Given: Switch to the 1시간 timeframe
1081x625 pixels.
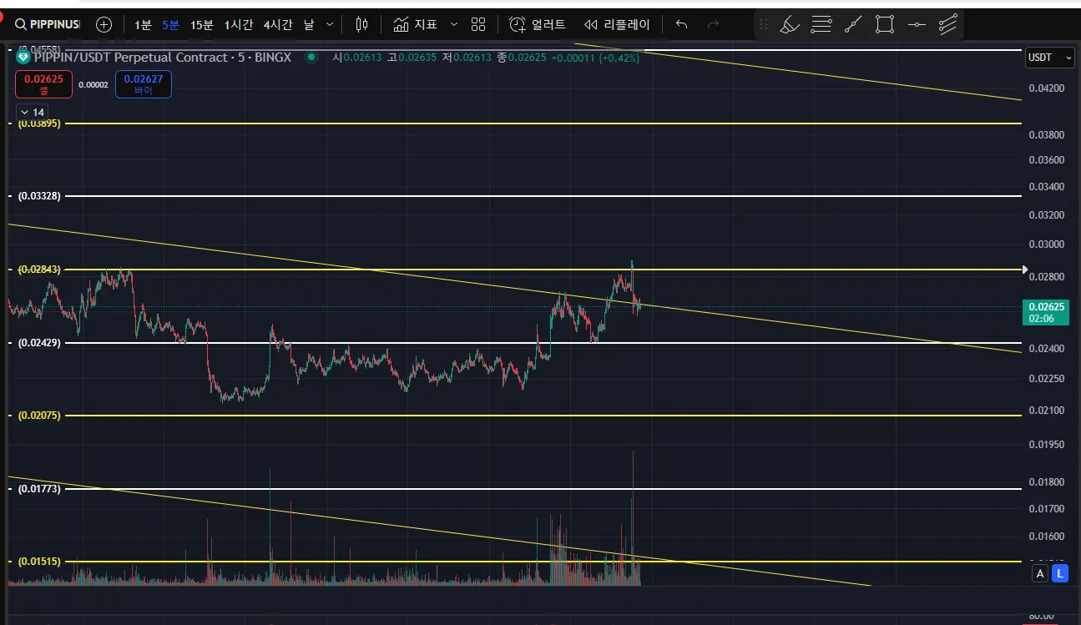Looking at the screenshot, I should coord(238,25).
